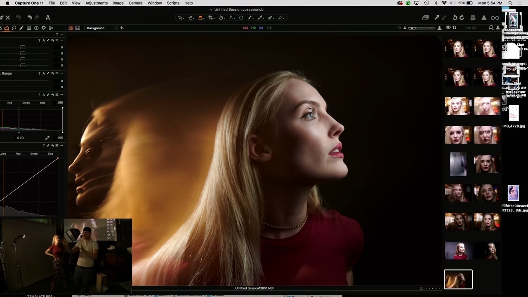Open the Dynamic Range panel presets menu
528x297 pixels.
57,73
